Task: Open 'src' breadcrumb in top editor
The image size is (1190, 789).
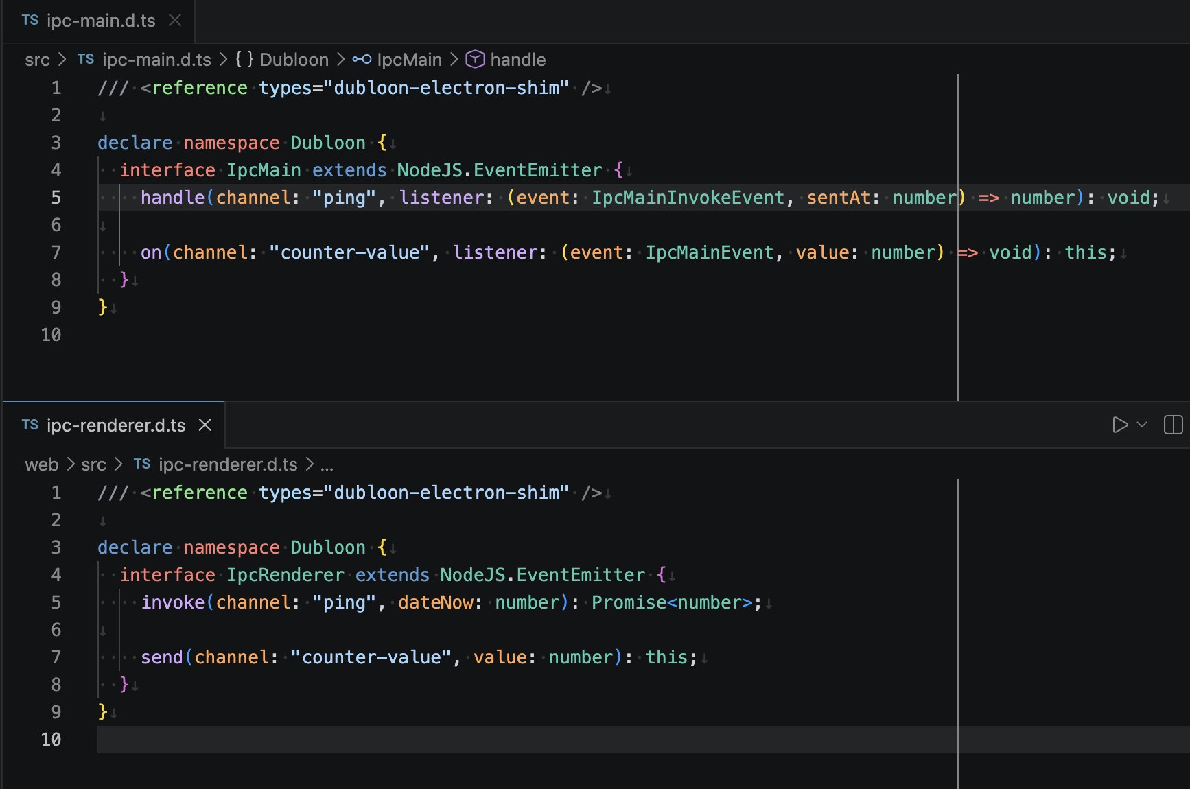Action: (37, 60)
